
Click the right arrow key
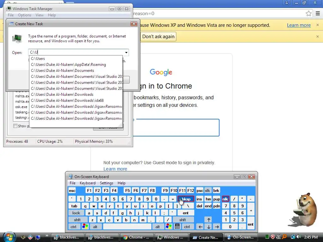click(x=217, y=227)
